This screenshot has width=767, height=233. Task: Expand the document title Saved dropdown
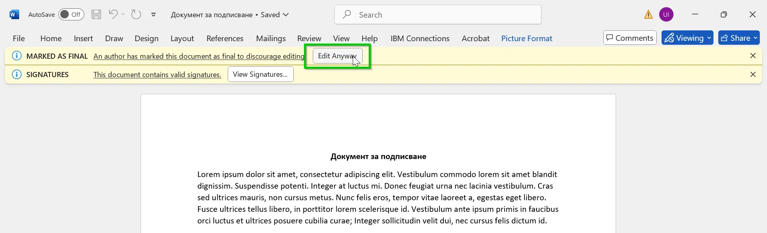tap(286, 15)
